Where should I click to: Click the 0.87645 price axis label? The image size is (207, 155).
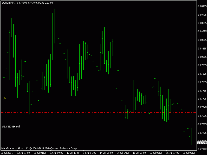(x=202, y=107)
